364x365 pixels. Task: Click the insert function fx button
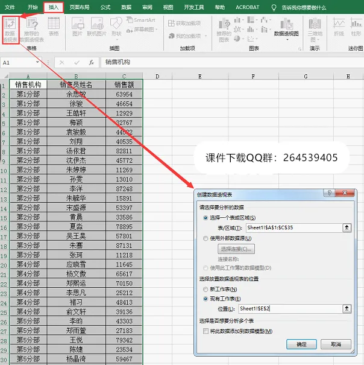click(x=92, y=62)
